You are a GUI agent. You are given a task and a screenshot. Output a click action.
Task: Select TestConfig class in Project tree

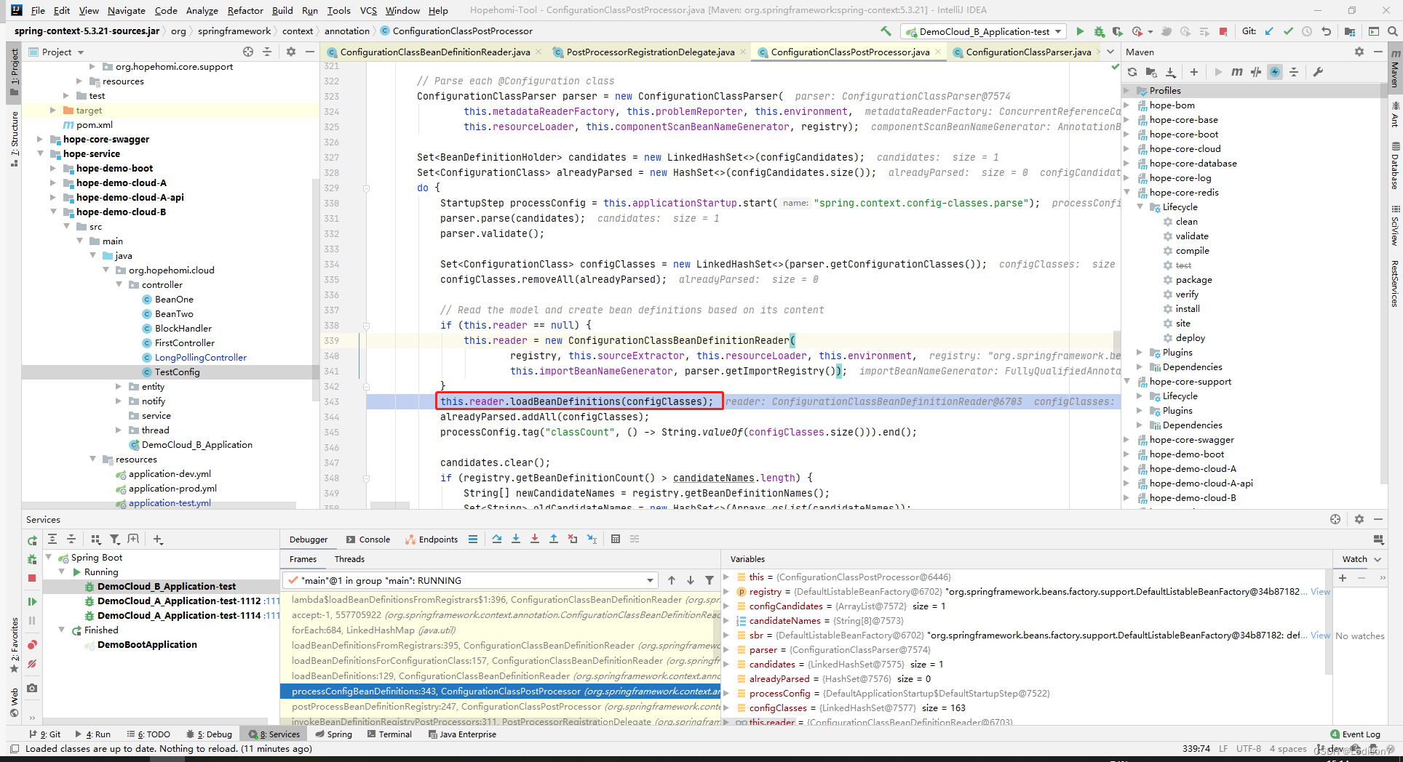(177, 372)
